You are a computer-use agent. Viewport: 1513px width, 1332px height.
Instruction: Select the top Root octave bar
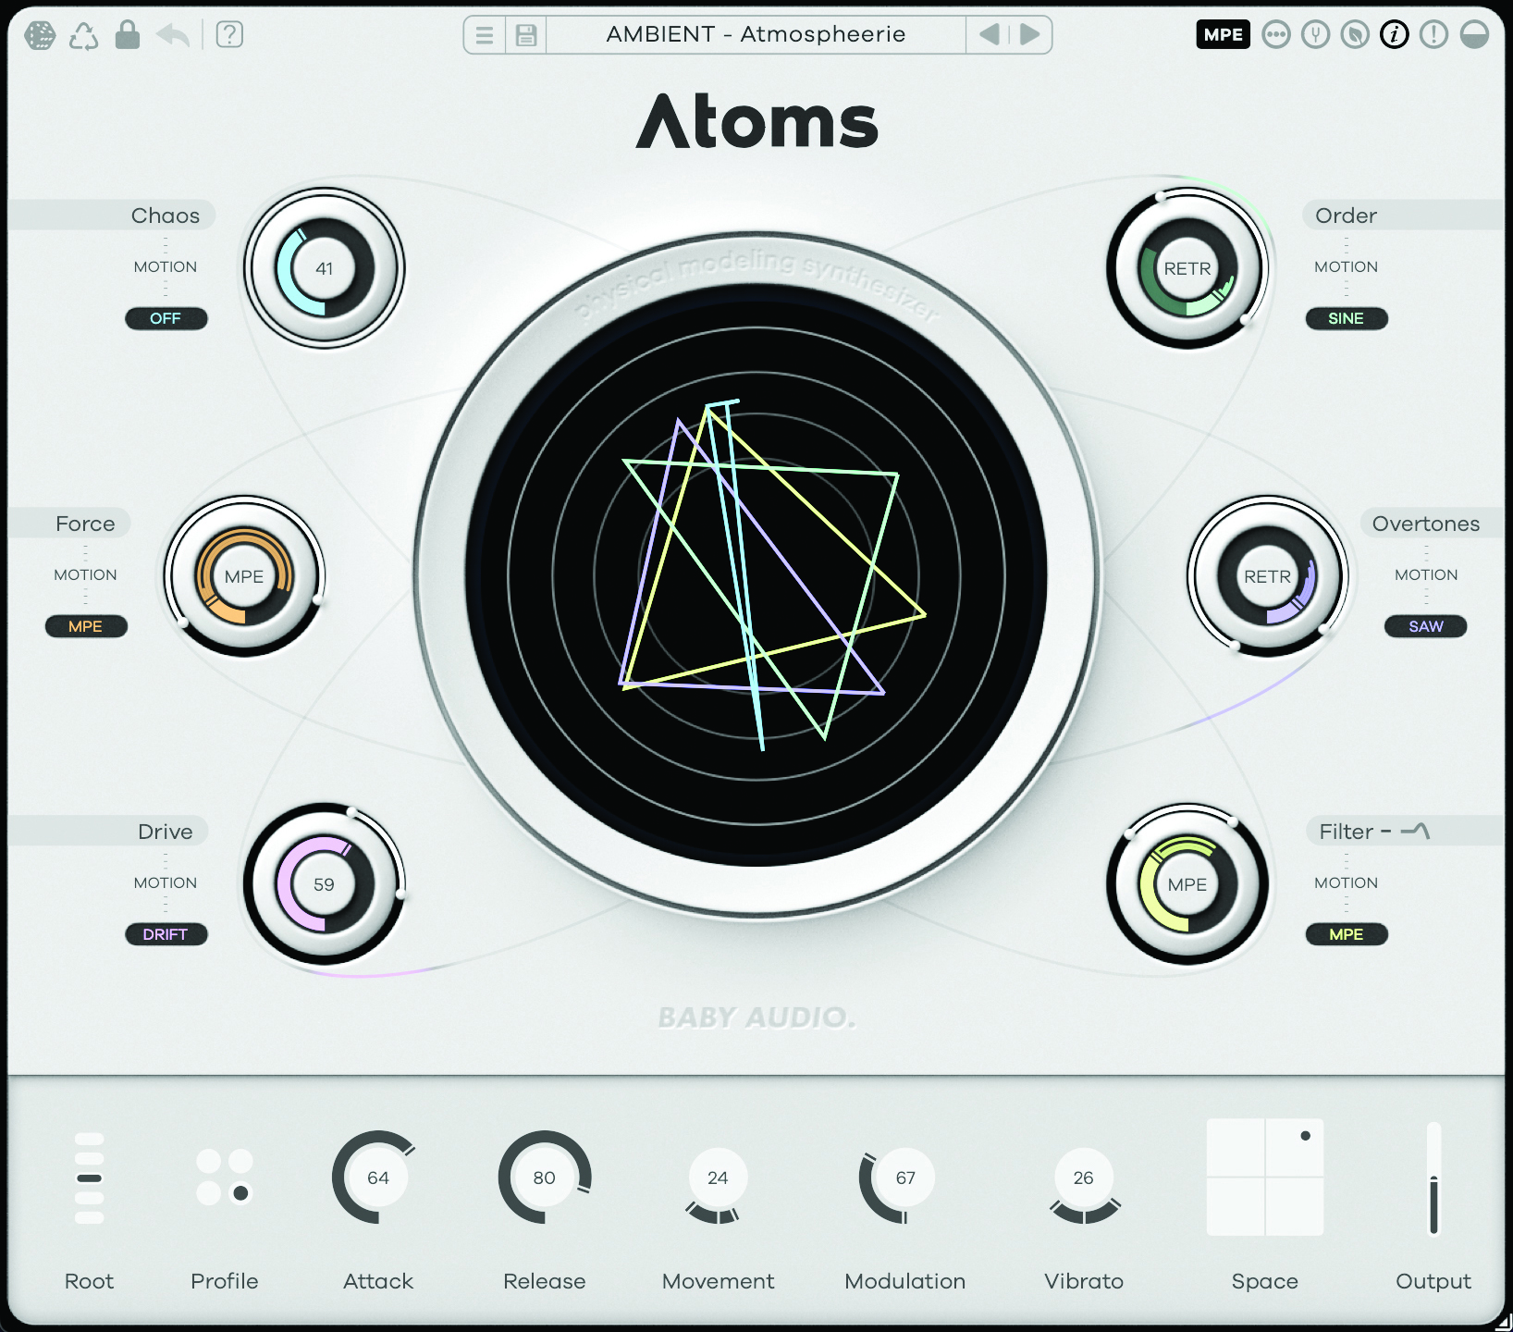click(90, 1139)
